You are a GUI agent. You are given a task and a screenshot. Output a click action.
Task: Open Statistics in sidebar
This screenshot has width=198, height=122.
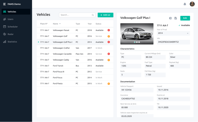[x=16, y=42]
